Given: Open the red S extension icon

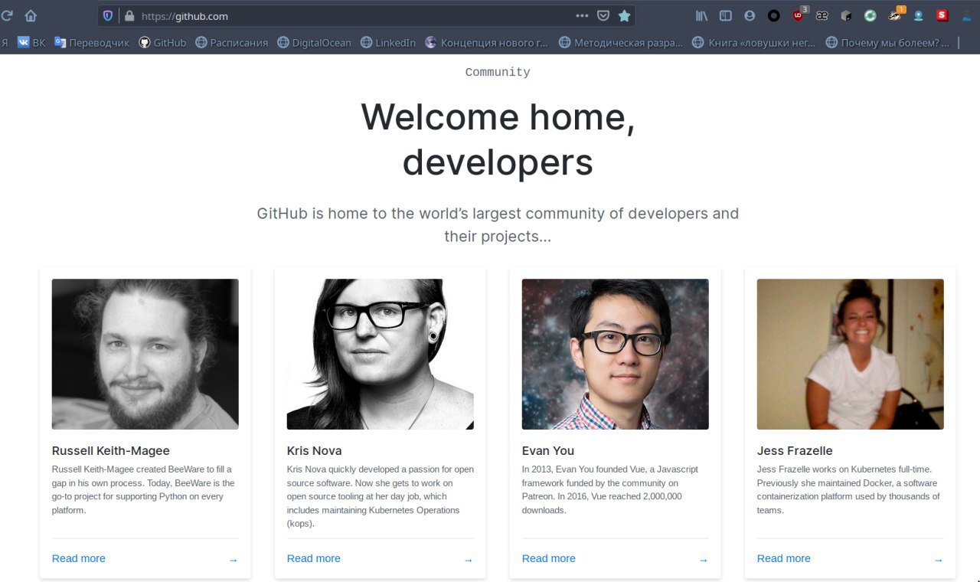Looking at the screenshot, I should pyautogui.click(x=942, y=15).
